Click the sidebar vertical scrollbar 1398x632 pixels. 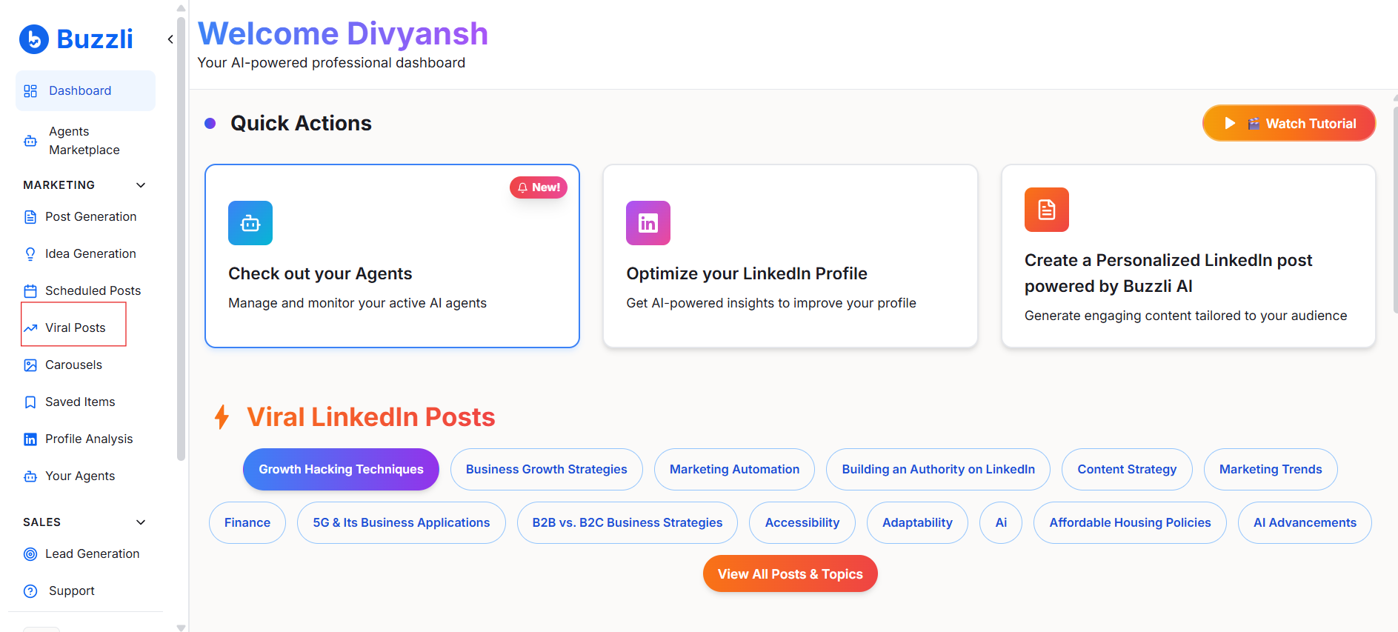point(181,237)
